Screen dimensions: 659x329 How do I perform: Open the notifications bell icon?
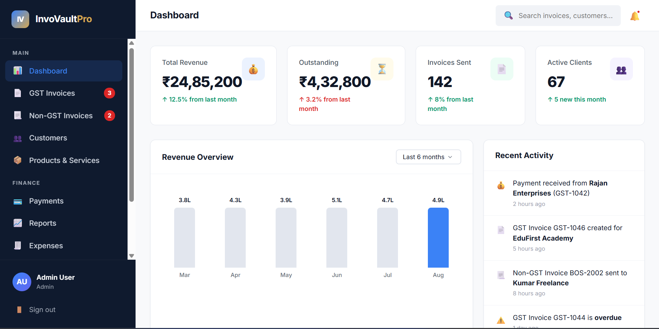(x=635, y=16)
